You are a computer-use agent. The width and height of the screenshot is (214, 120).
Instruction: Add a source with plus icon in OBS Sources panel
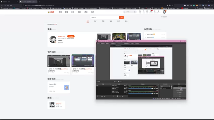pos(113,96)
